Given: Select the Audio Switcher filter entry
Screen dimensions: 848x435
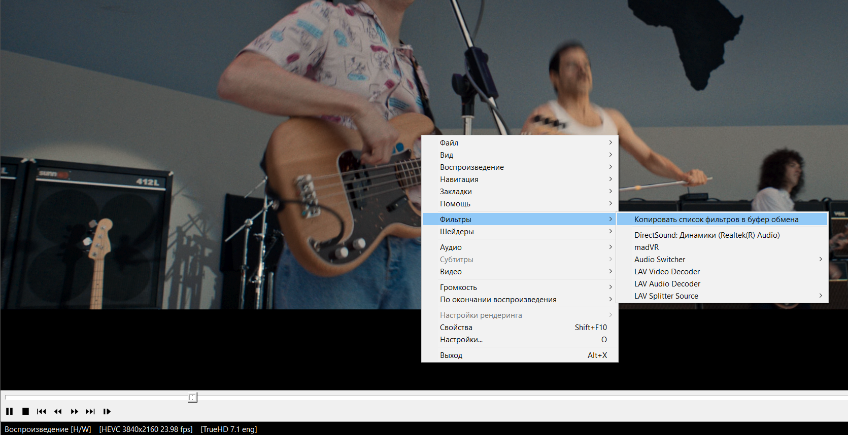Looking at the screenshot, I should coord(722,260).
